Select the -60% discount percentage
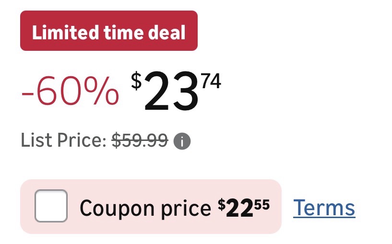This screenshot has height=244, width=392. coord(70,91)
